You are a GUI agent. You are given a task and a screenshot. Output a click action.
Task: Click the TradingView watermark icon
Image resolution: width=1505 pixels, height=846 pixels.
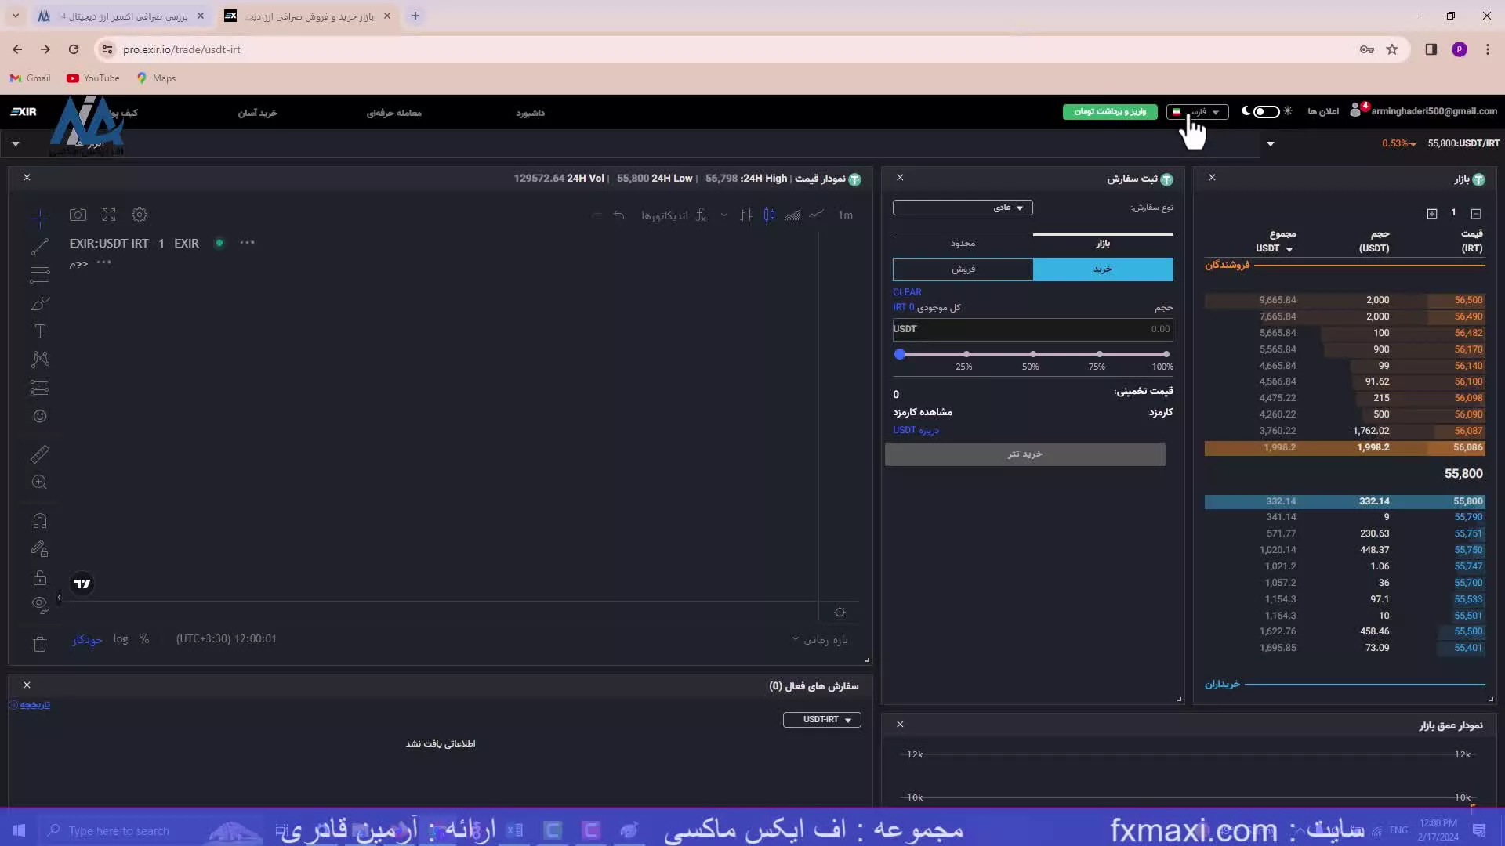[x=82, y=584]
